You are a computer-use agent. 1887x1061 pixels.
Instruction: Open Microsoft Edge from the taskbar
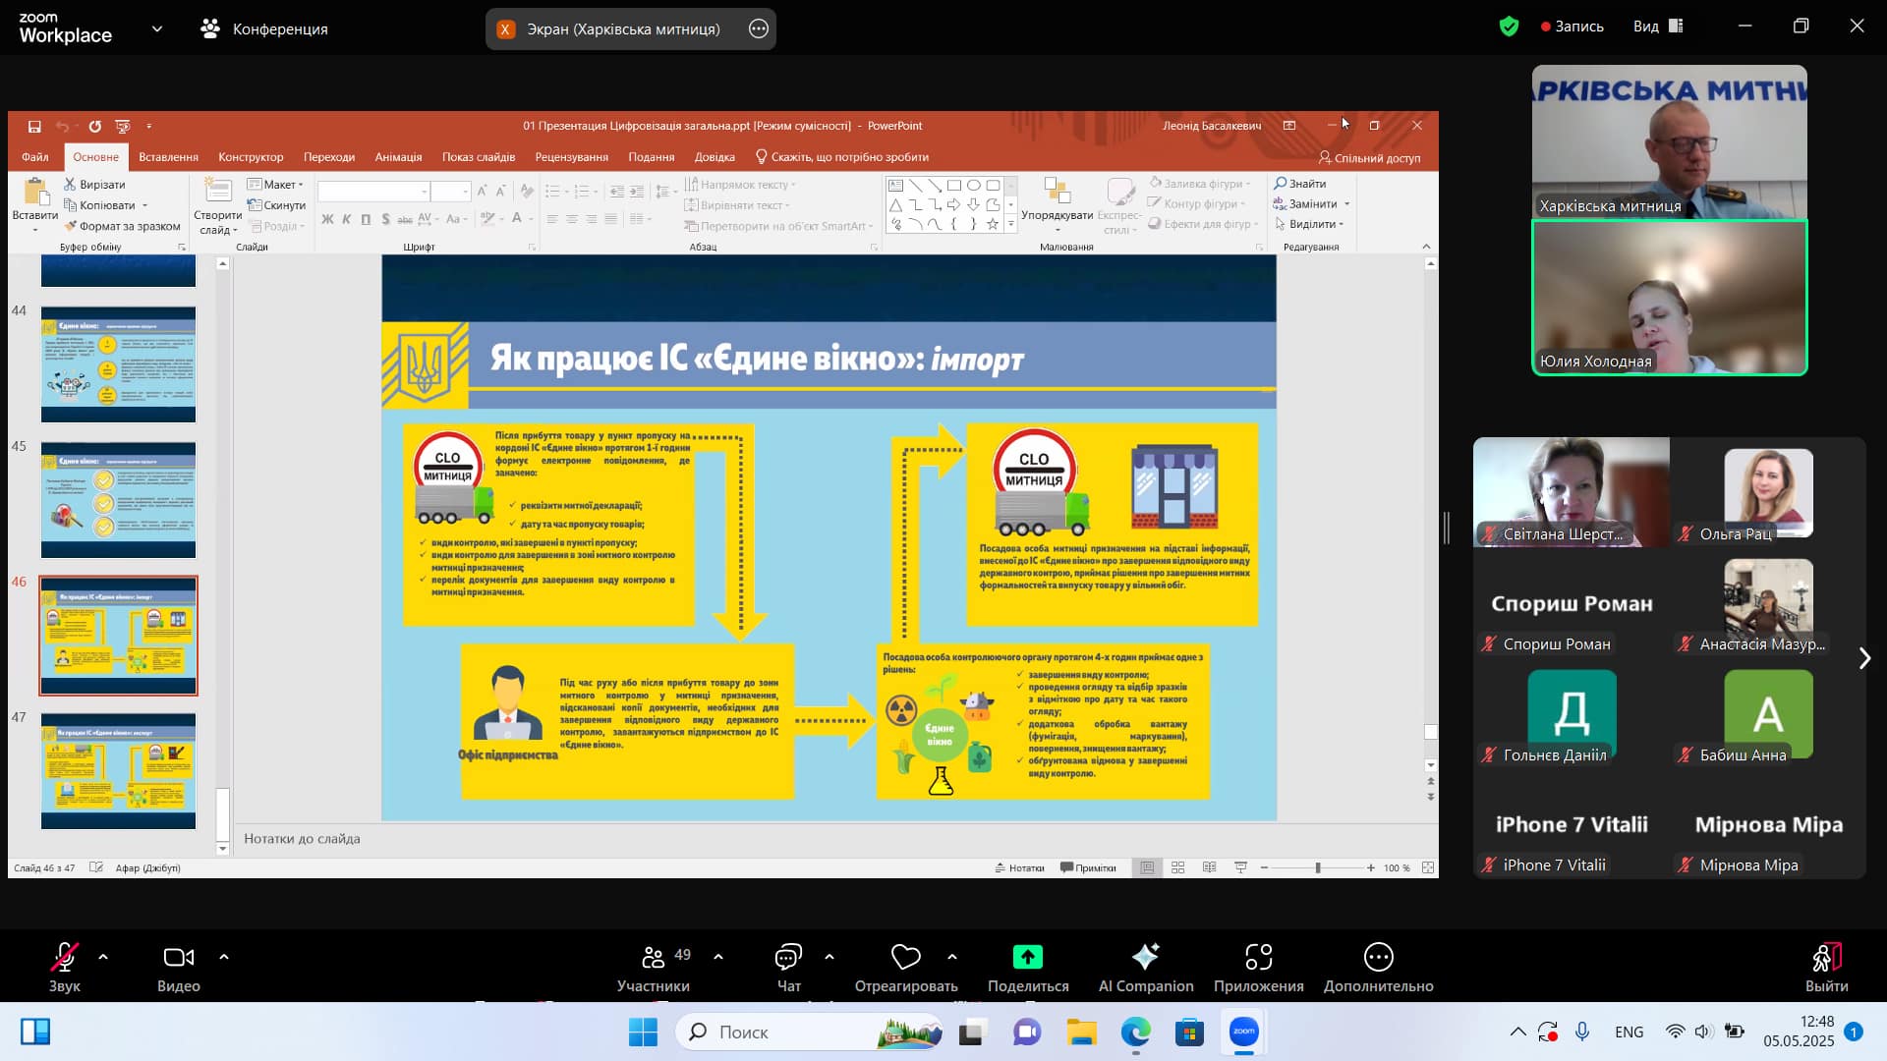pyautogui.click(x=1135, y=1032)
